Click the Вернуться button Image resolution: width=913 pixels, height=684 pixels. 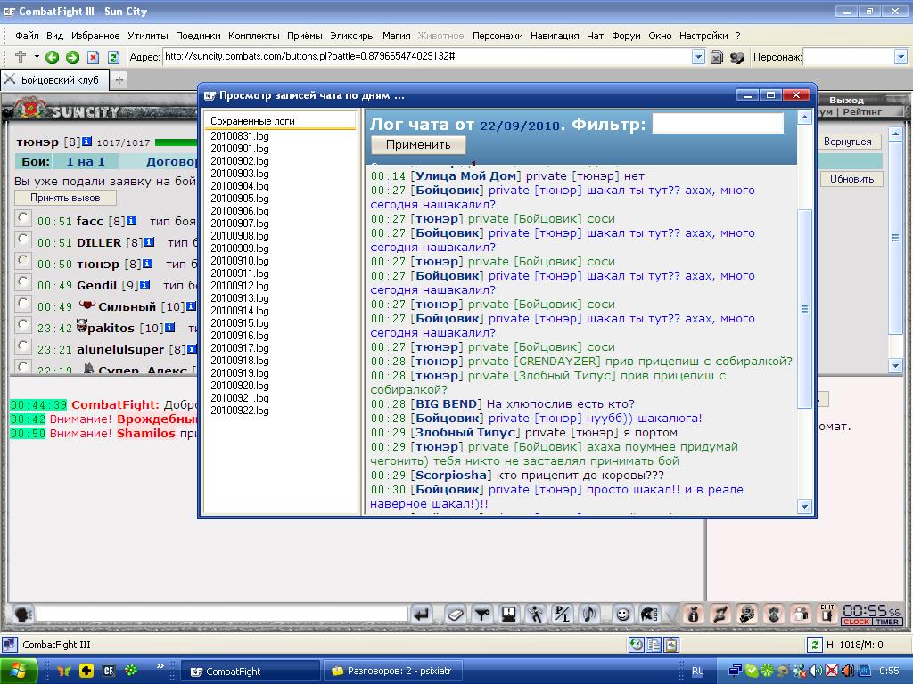(x=847, y=142)
